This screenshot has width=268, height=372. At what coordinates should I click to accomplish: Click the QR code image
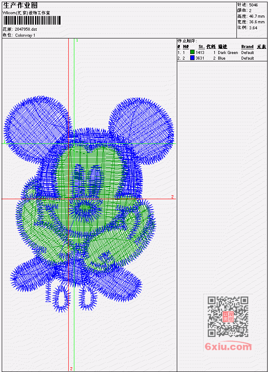[228, 317]
